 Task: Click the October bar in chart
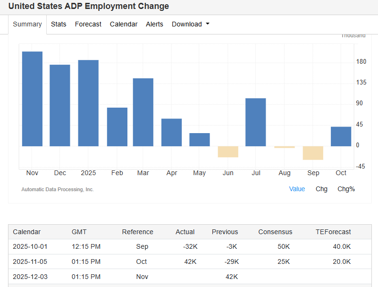341,136
